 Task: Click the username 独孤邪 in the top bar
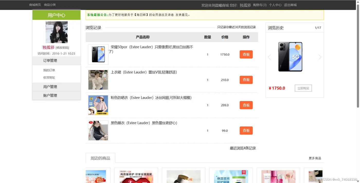(x=245, y=5)
